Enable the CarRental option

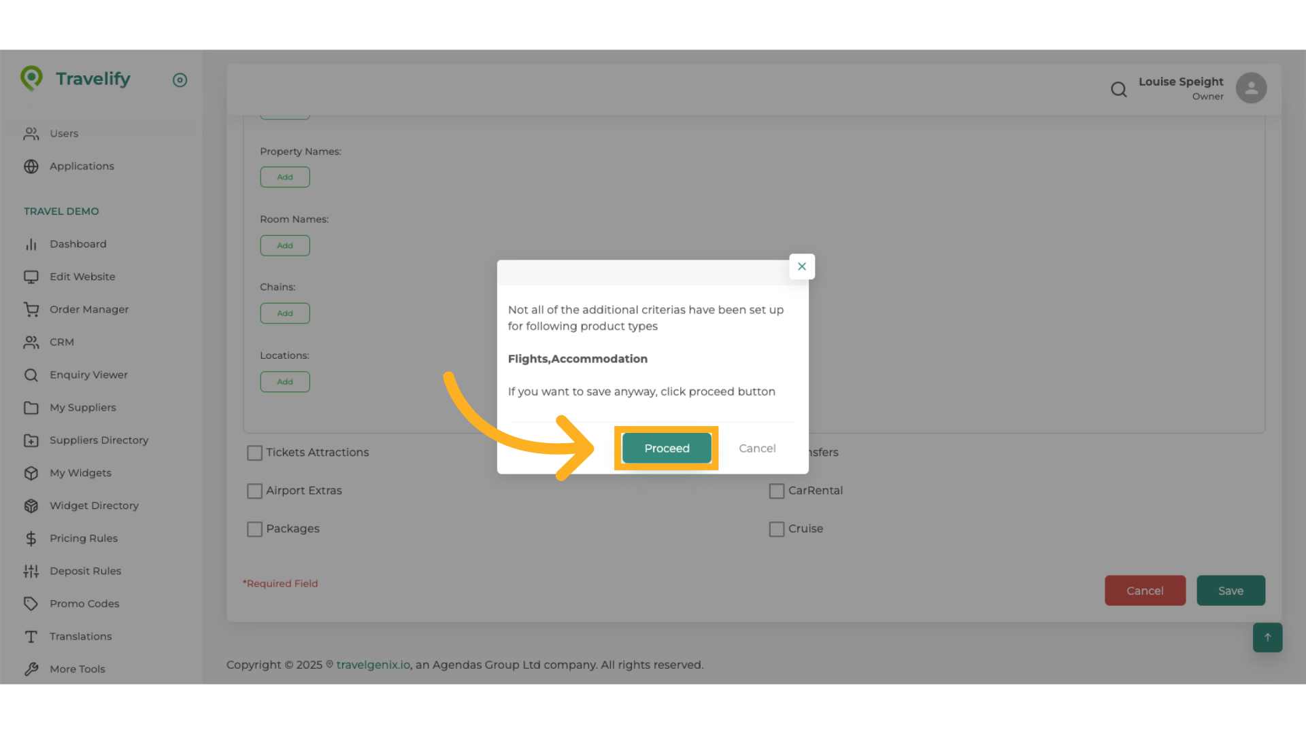[x=777, y=491]
